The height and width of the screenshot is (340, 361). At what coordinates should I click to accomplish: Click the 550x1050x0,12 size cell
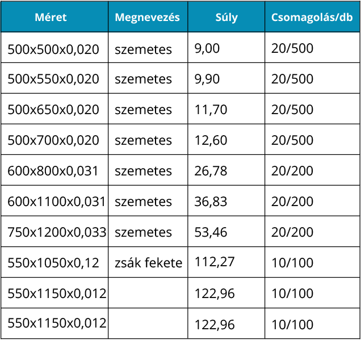coord(53,263)
